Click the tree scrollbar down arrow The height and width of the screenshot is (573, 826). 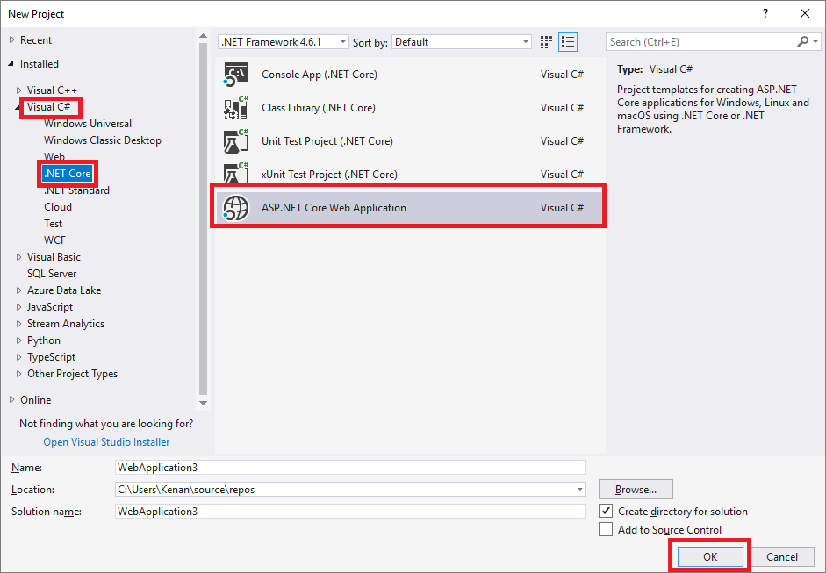coord(203,403)
